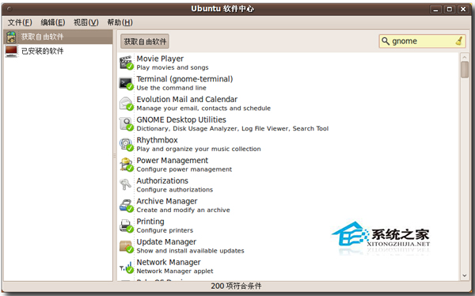Minimize the Ubuntu 软件中心 window
This screenshot has height=296, width=475.
point(435,9)
